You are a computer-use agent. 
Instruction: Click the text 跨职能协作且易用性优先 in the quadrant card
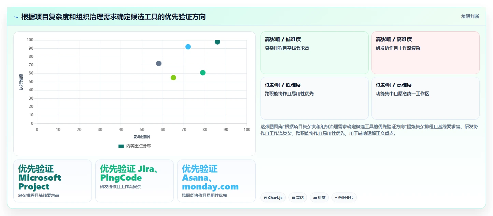[x=289, y=94]
